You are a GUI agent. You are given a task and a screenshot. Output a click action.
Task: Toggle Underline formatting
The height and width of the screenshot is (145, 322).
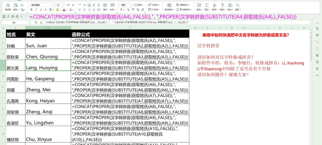tap(41, 10)
